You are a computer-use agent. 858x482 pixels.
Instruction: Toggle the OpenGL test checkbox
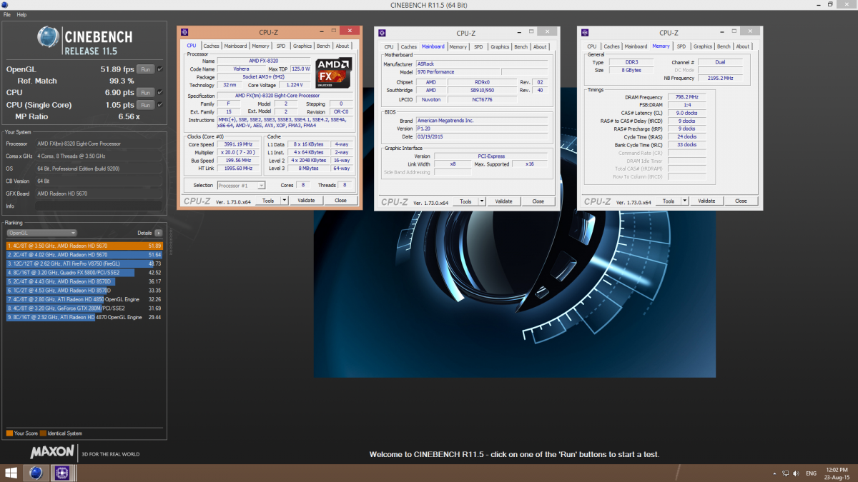pos(159,69)
